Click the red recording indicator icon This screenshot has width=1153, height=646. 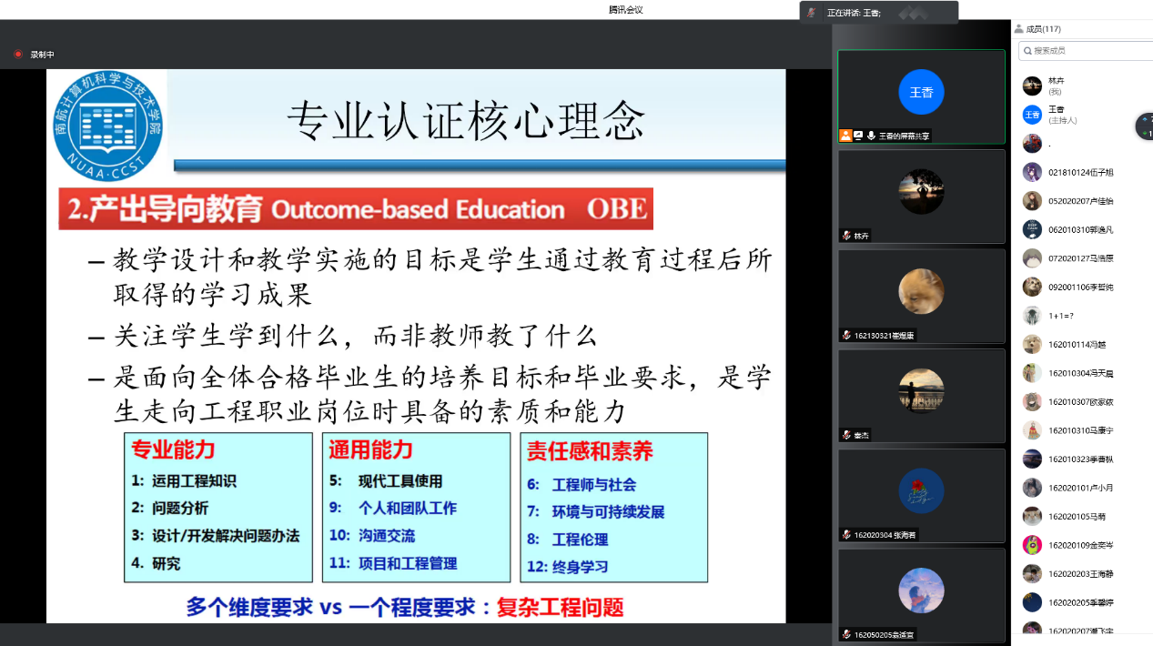coord(17,55)
